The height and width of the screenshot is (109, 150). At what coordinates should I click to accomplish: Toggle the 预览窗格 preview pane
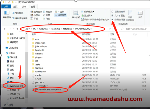tap(18, 13)
